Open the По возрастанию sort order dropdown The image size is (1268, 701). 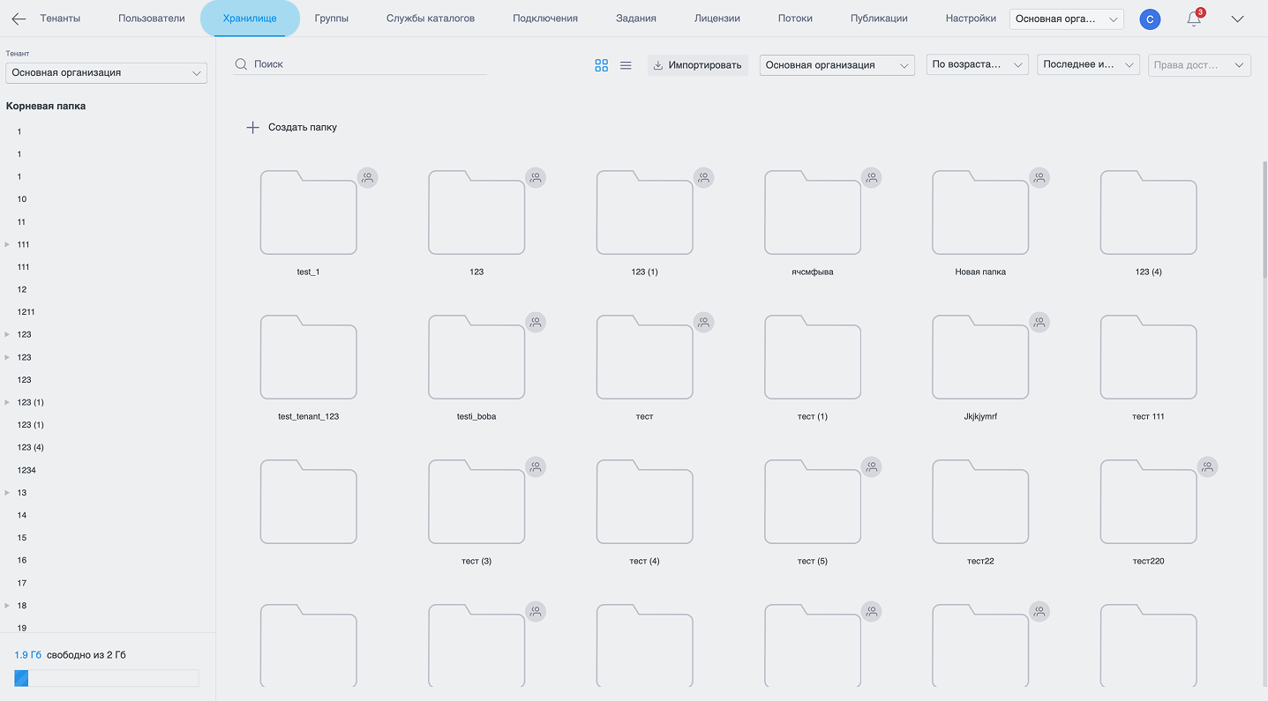(978, 65)
